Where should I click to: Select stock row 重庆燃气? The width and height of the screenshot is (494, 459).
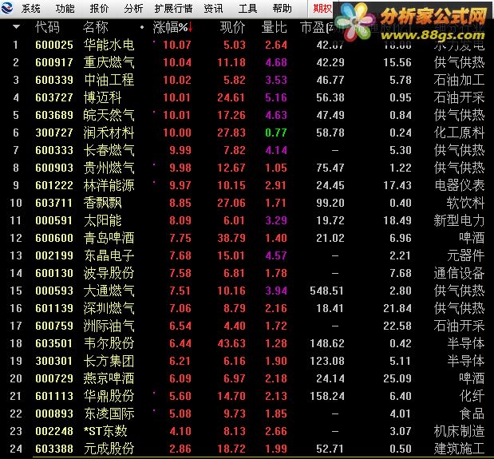(247, 62)
